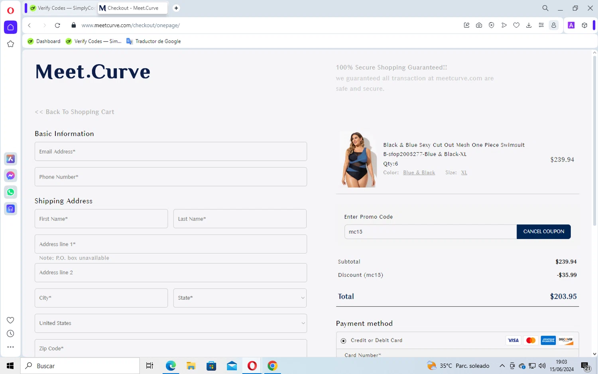Go back to the previous page
The image size is (598, 374).
tap(30, 25)
